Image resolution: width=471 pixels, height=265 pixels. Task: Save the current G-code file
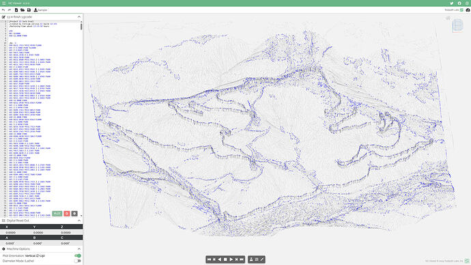click(29, 10)
